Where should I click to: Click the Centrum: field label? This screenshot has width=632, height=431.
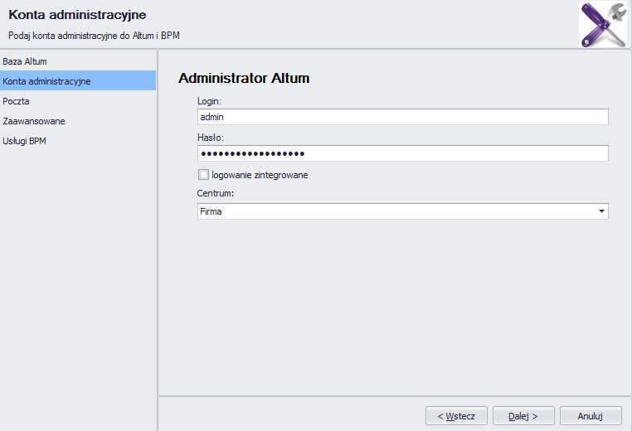click(216, 193)
